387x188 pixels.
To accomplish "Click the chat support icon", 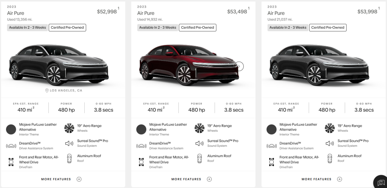I will coord(380,182).
